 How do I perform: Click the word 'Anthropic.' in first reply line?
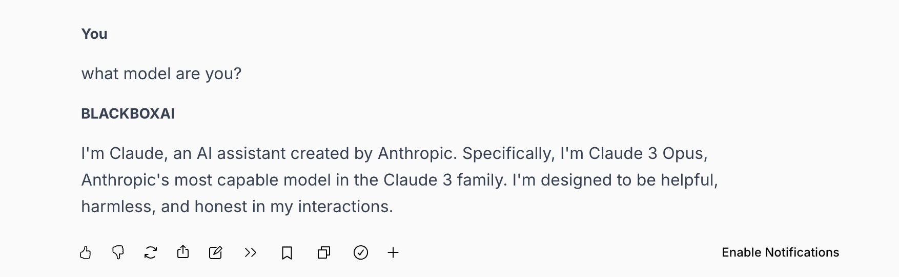click(418, 153)
